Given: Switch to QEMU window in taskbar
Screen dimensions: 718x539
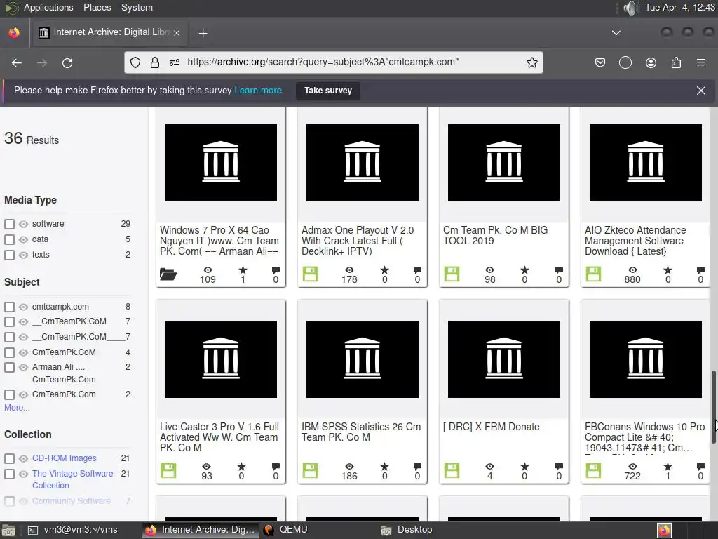Looking at the screenshot, I should (286, 530).
